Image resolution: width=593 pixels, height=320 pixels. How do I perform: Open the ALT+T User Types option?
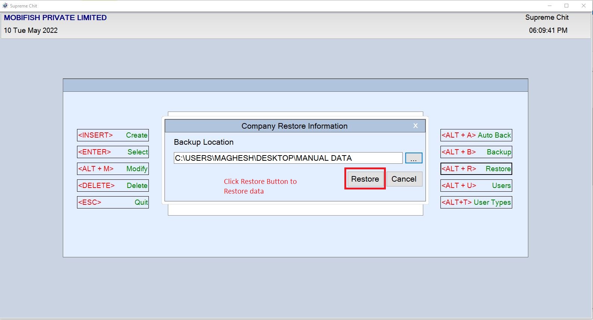[x=476, y=203]
